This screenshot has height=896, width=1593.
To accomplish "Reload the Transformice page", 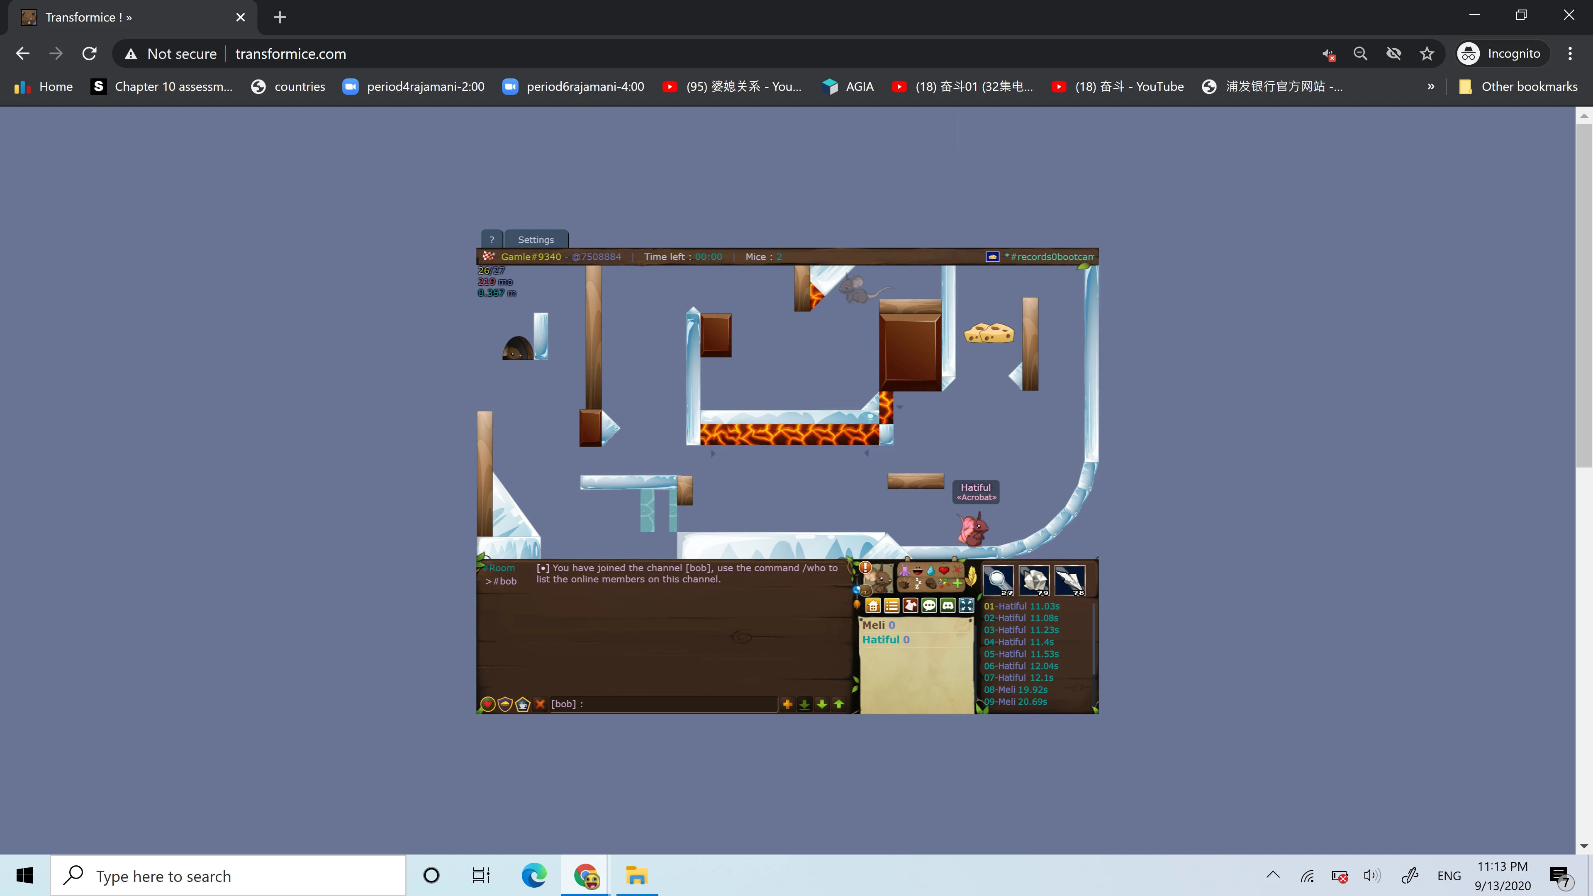I will 90,54.
